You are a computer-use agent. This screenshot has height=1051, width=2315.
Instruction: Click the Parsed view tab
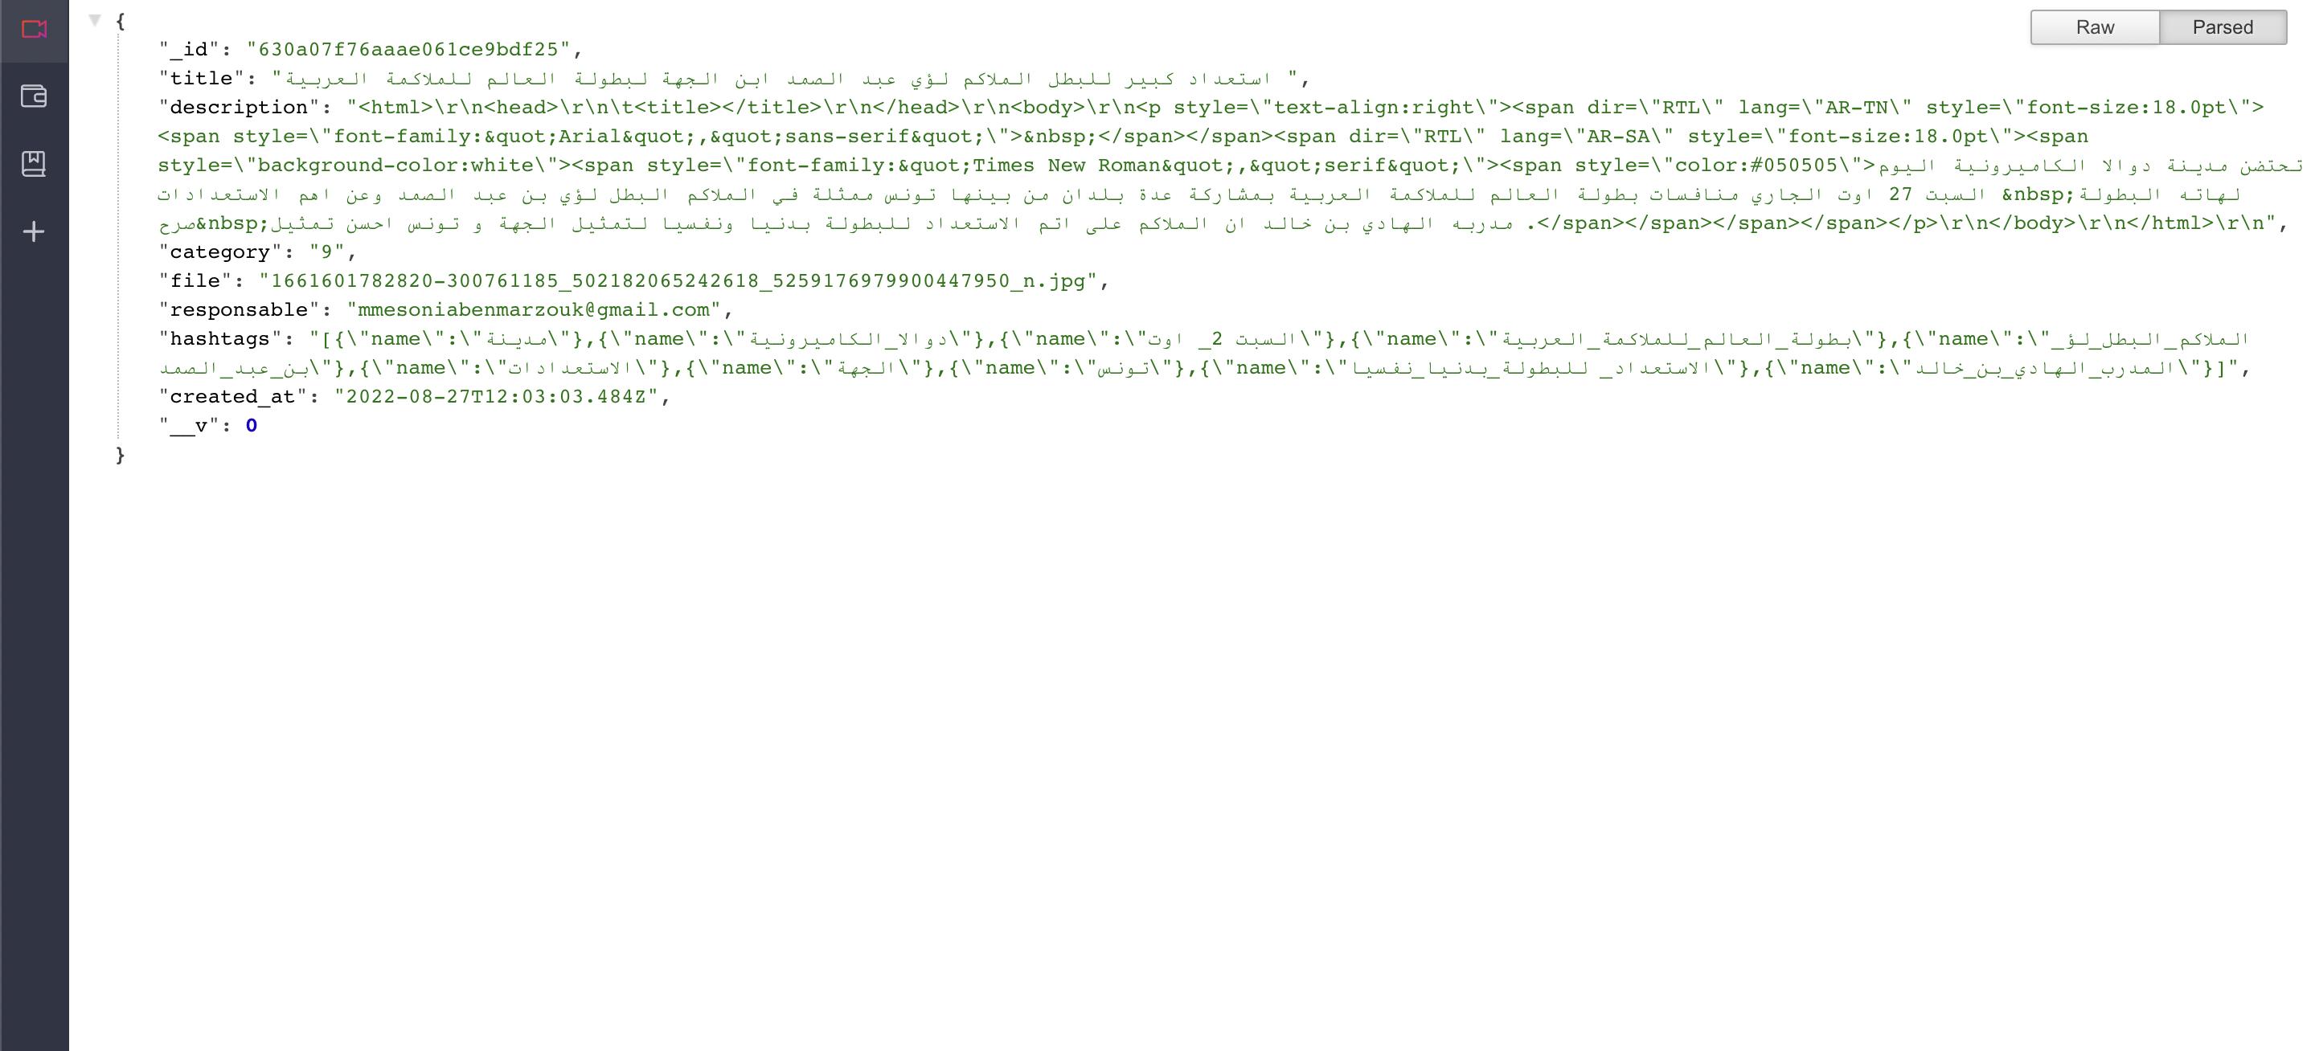[2222, 27]
